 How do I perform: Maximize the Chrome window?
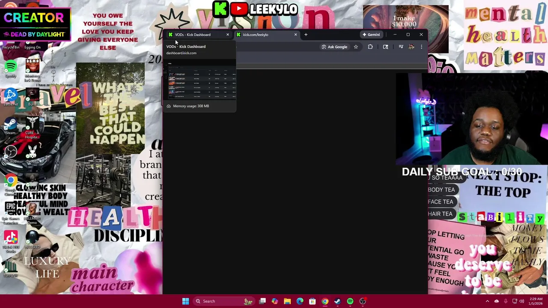(x=408, y=35)
